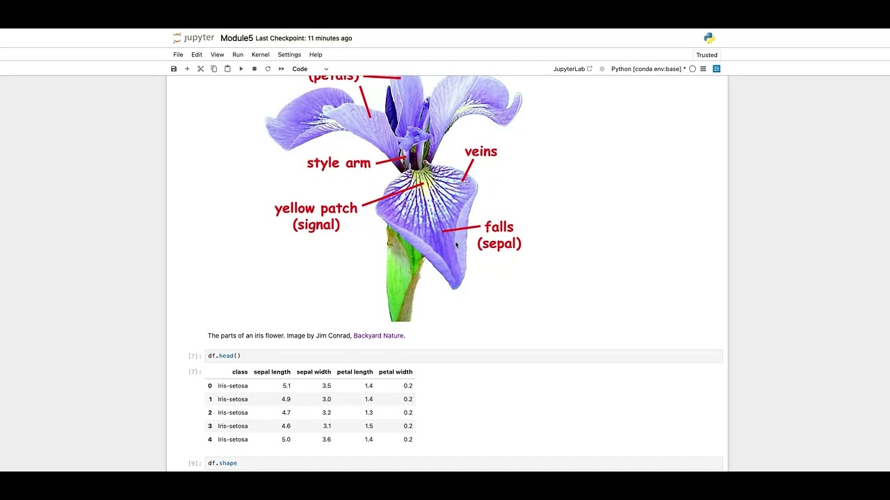
Task: Click the Last Checkpoint text
Action: (304, 38)
